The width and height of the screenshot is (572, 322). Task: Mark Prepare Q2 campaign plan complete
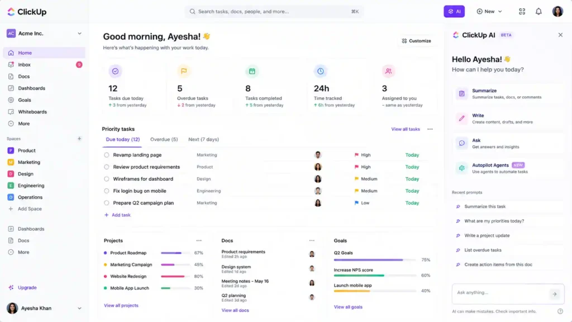tap(106, 203)
